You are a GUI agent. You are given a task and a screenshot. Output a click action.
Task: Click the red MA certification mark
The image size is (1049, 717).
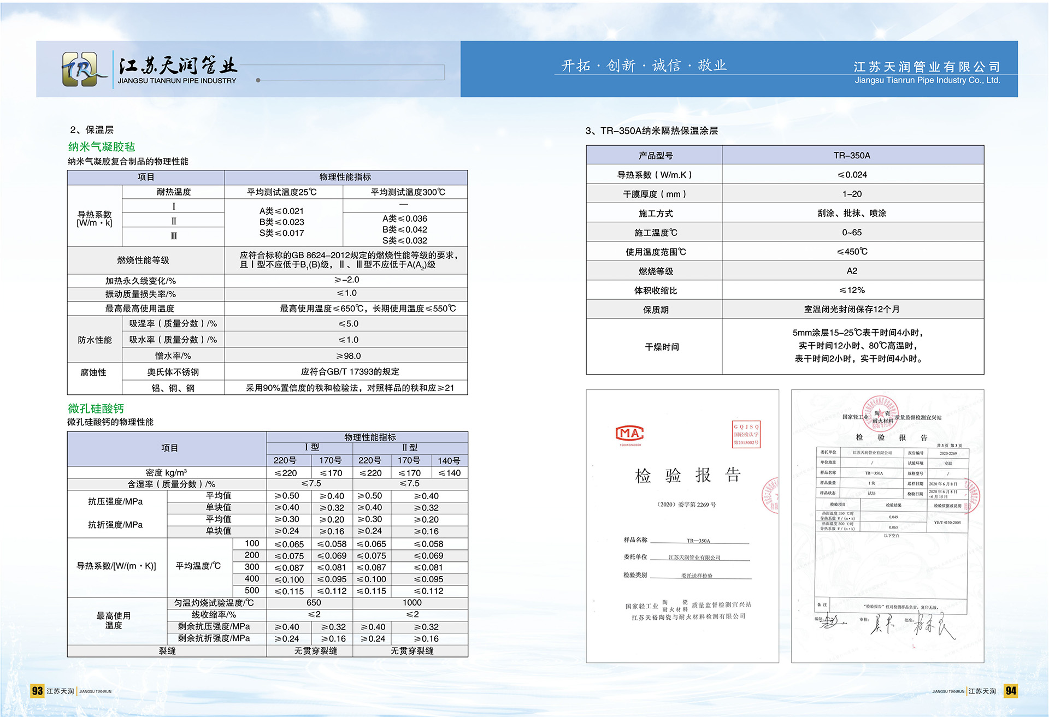coord(629,434)
